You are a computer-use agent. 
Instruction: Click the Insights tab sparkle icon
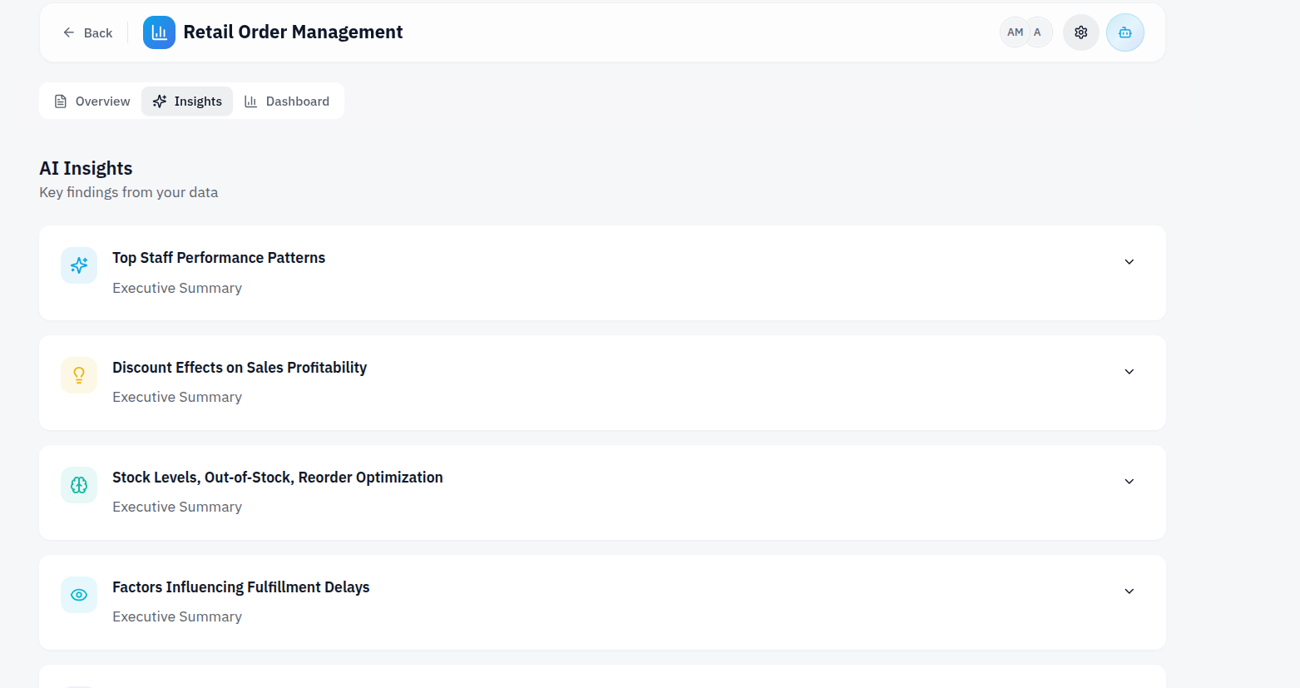160,101
